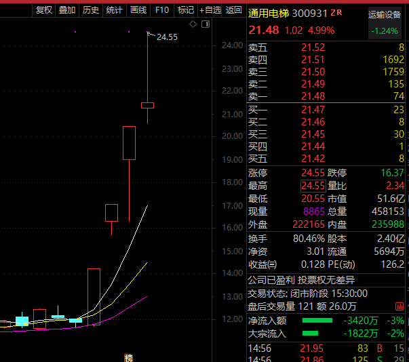The width and height of the screenshot is (409, 362).
Task: Click the PE(动) value 126.2
Action: click(x=393, y=264)
